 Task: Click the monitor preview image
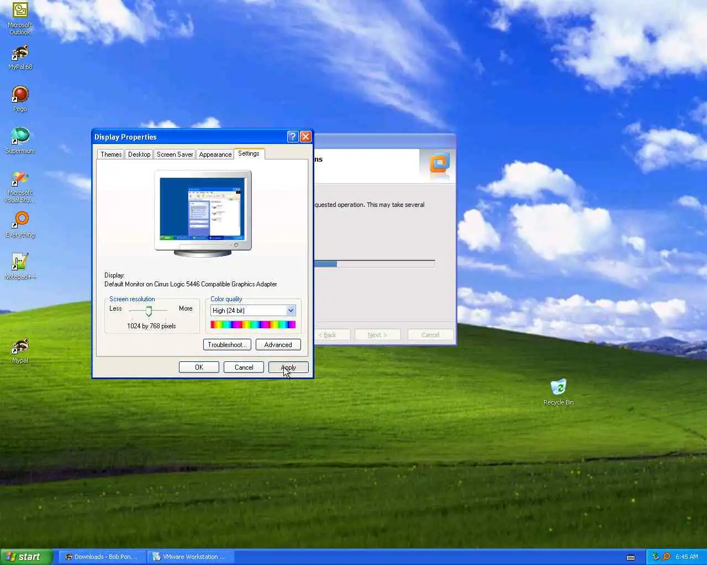point(203,214)
